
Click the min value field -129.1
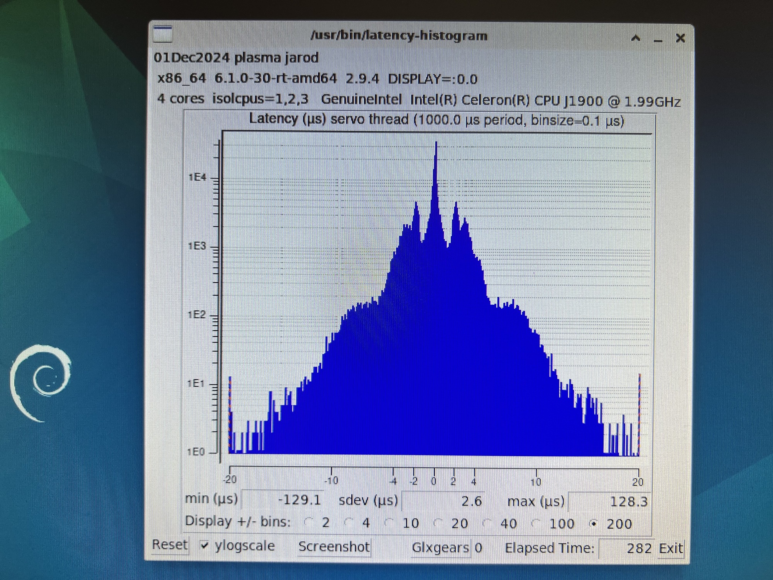[x=283, y=500]
